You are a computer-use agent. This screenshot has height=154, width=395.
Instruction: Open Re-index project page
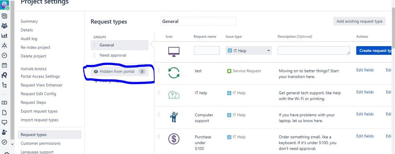[x=36, y=47]
